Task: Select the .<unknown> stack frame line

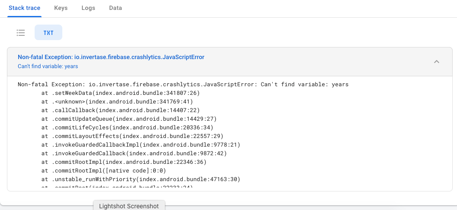Action: click(117, 102)
